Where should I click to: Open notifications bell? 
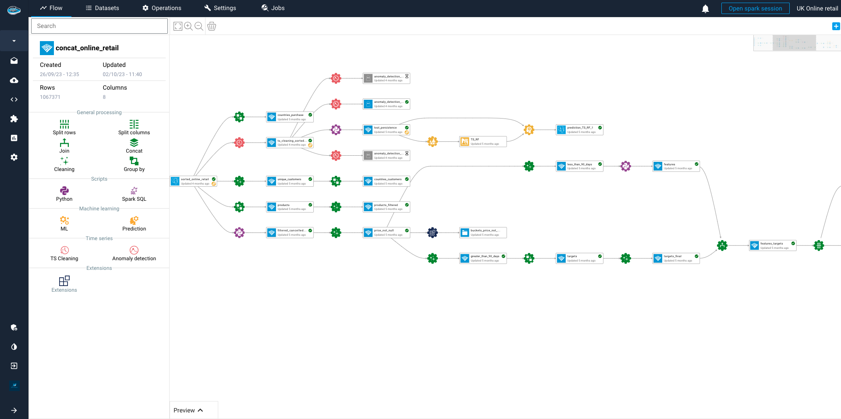705,9
